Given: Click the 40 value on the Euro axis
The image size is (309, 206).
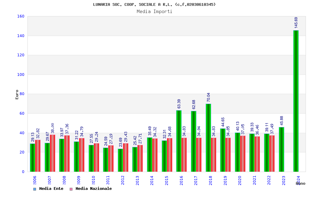Looking at the screenshot, I should 22,133.
